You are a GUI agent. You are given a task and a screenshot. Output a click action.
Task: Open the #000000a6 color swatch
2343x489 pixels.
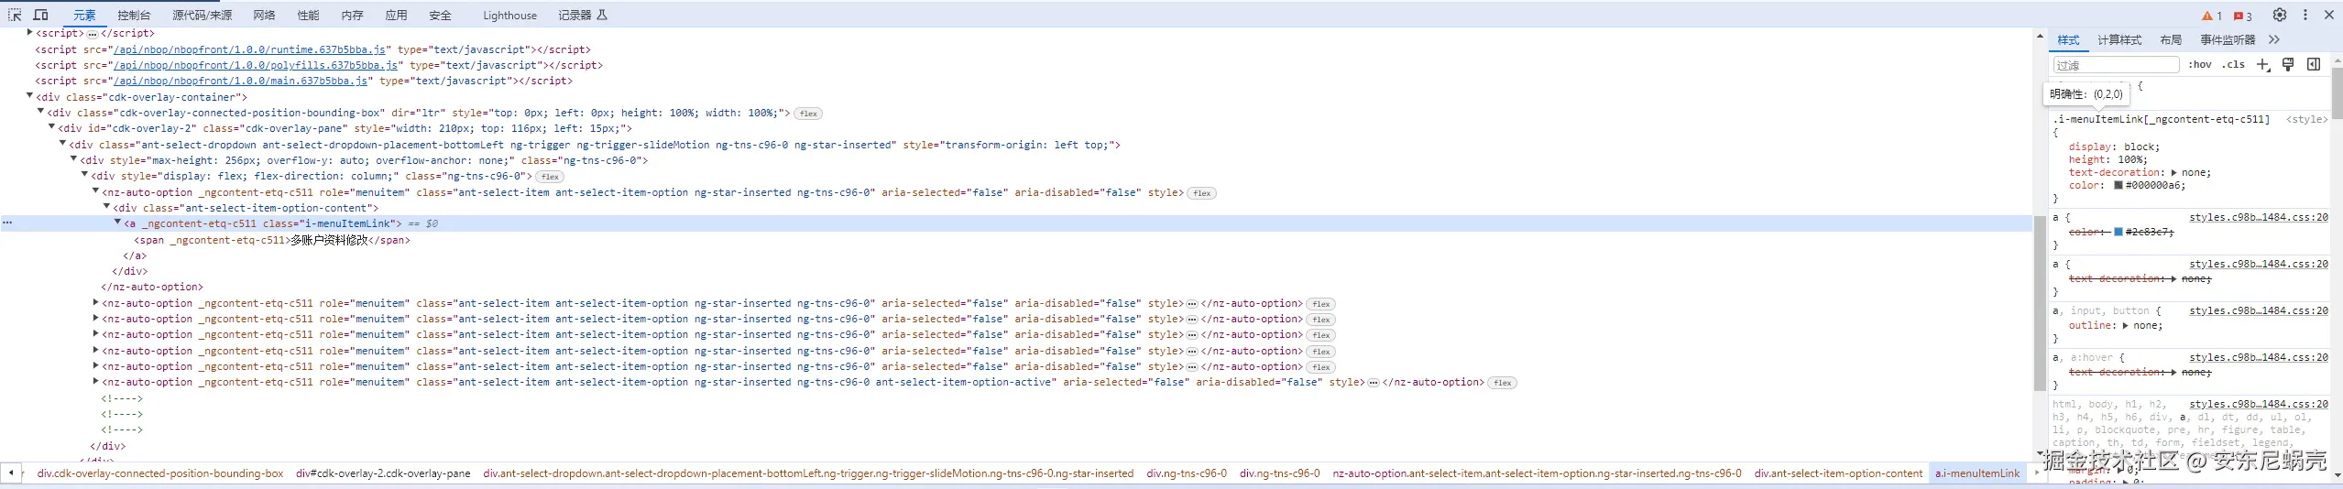2119,185
